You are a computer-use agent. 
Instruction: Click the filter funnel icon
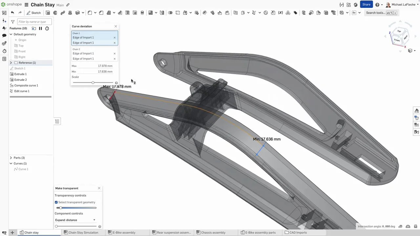point(12,22)
